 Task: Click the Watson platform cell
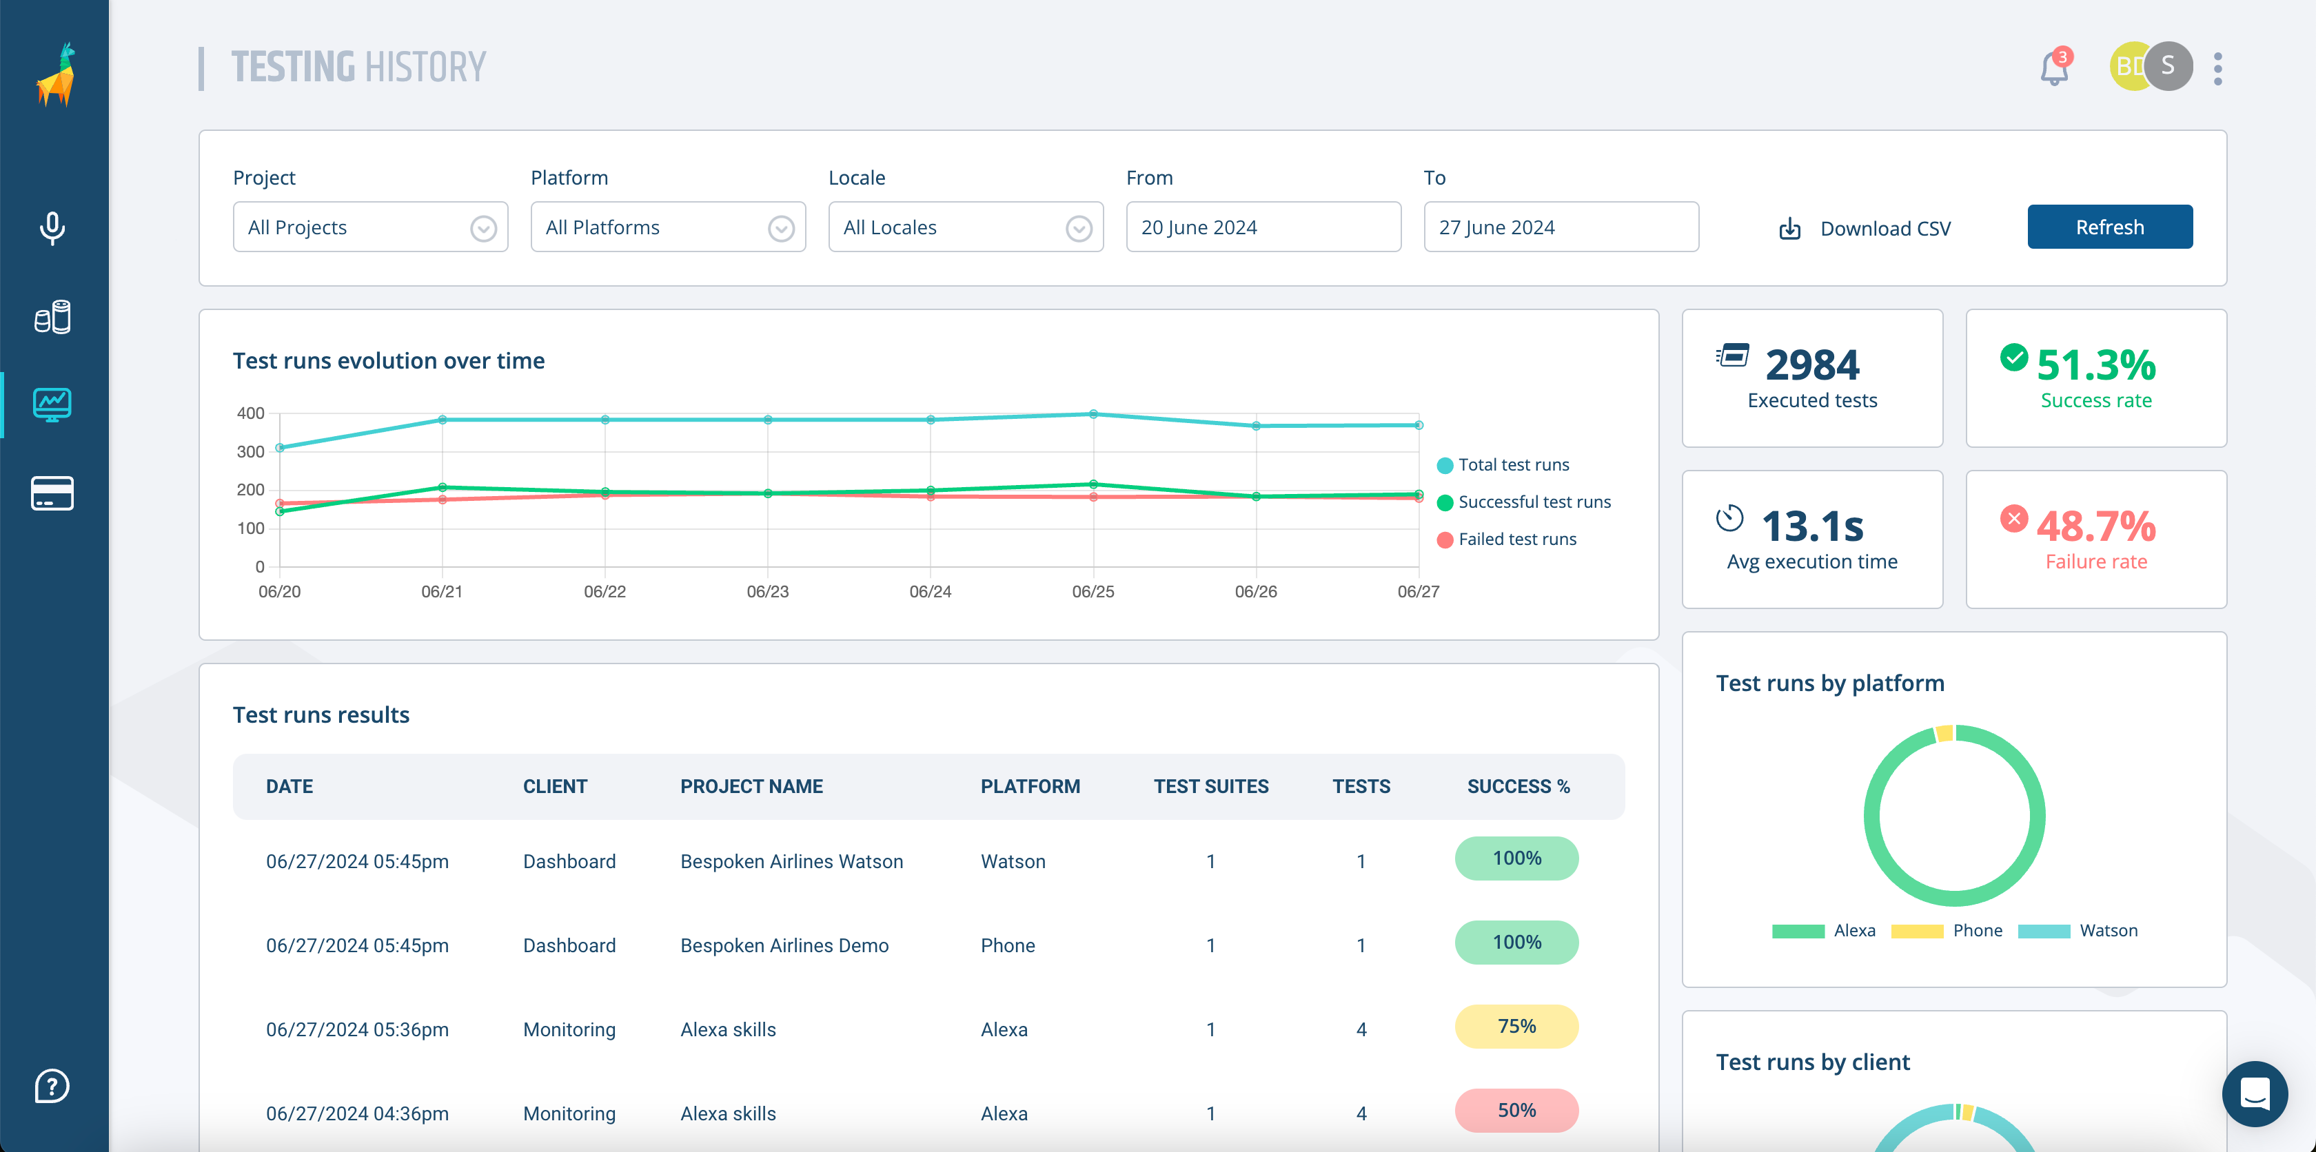1013,861
